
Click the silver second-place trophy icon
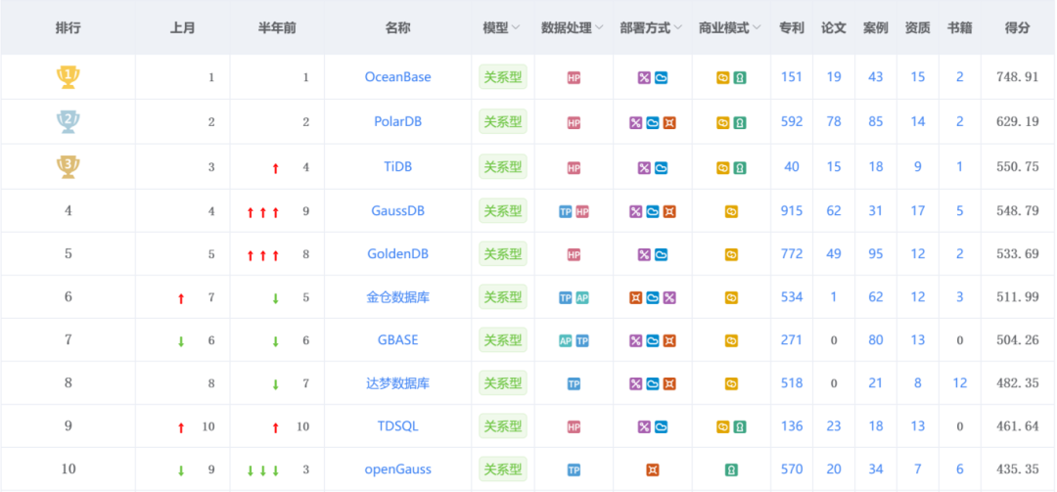tap(68, 122)
